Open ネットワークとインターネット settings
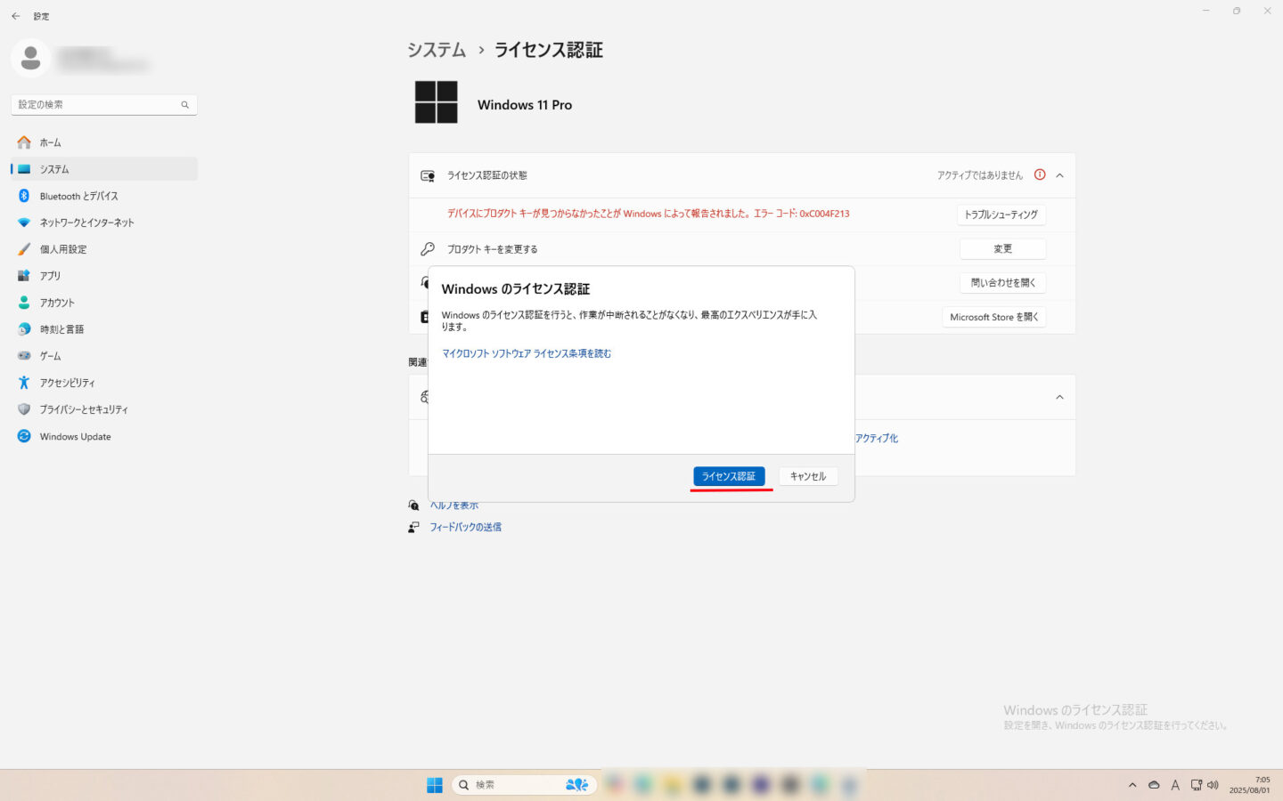 pyautogui.click(x=104, y=222)
